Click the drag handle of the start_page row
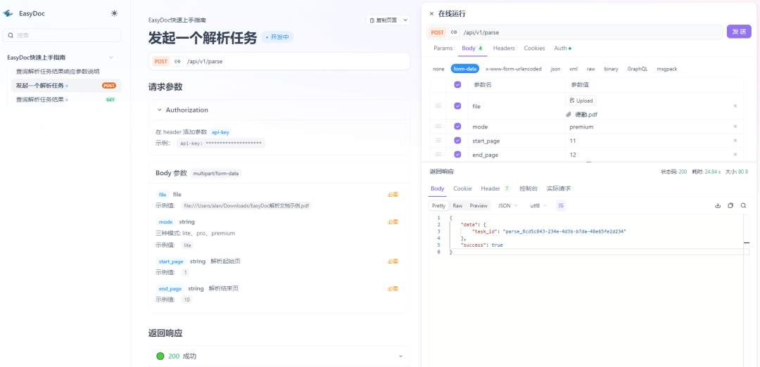 (x=438, y=141)
